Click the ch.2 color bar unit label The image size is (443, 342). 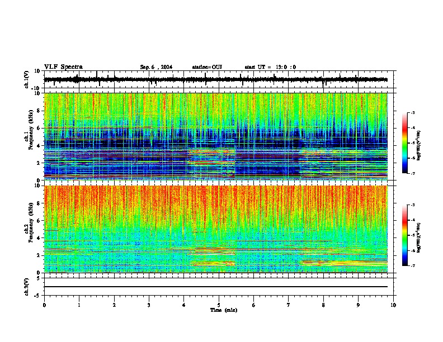(419, 237)
